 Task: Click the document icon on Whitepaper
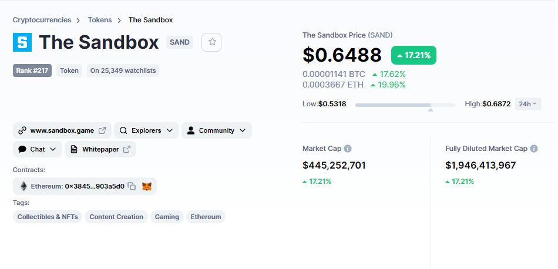tap(73, 149)
